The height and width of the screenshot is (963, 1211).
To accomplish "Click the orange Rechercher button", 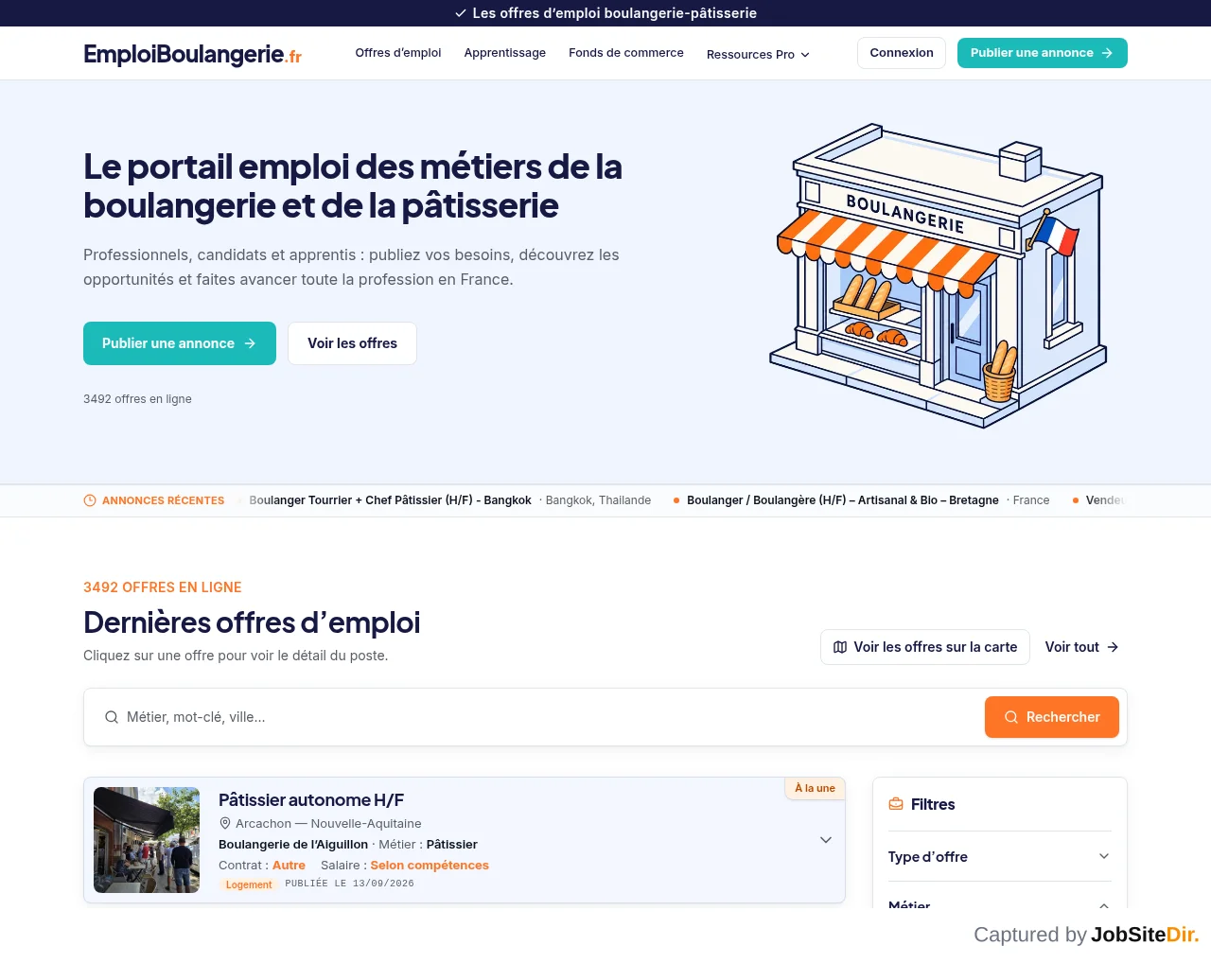I will [1052, 717].
